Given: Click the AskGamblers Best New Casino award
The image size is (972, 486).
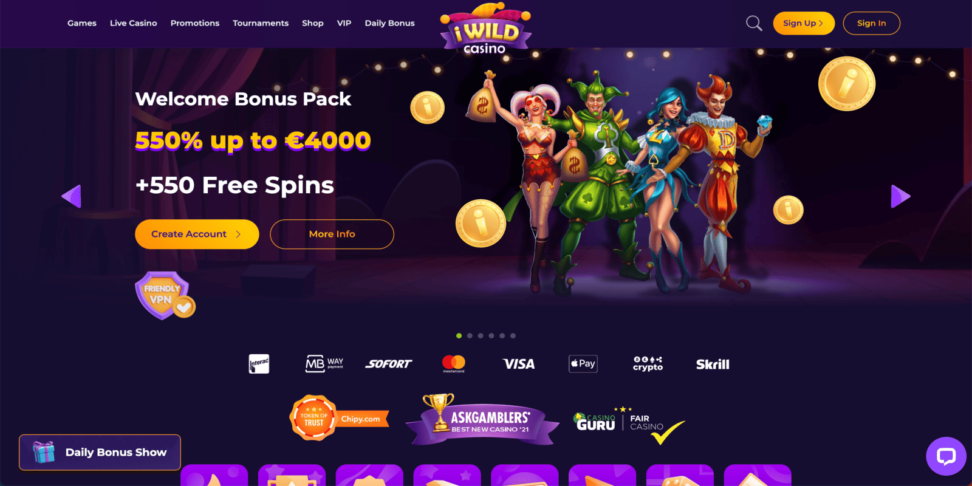Looking at the screenshot, I should [483, 420].
